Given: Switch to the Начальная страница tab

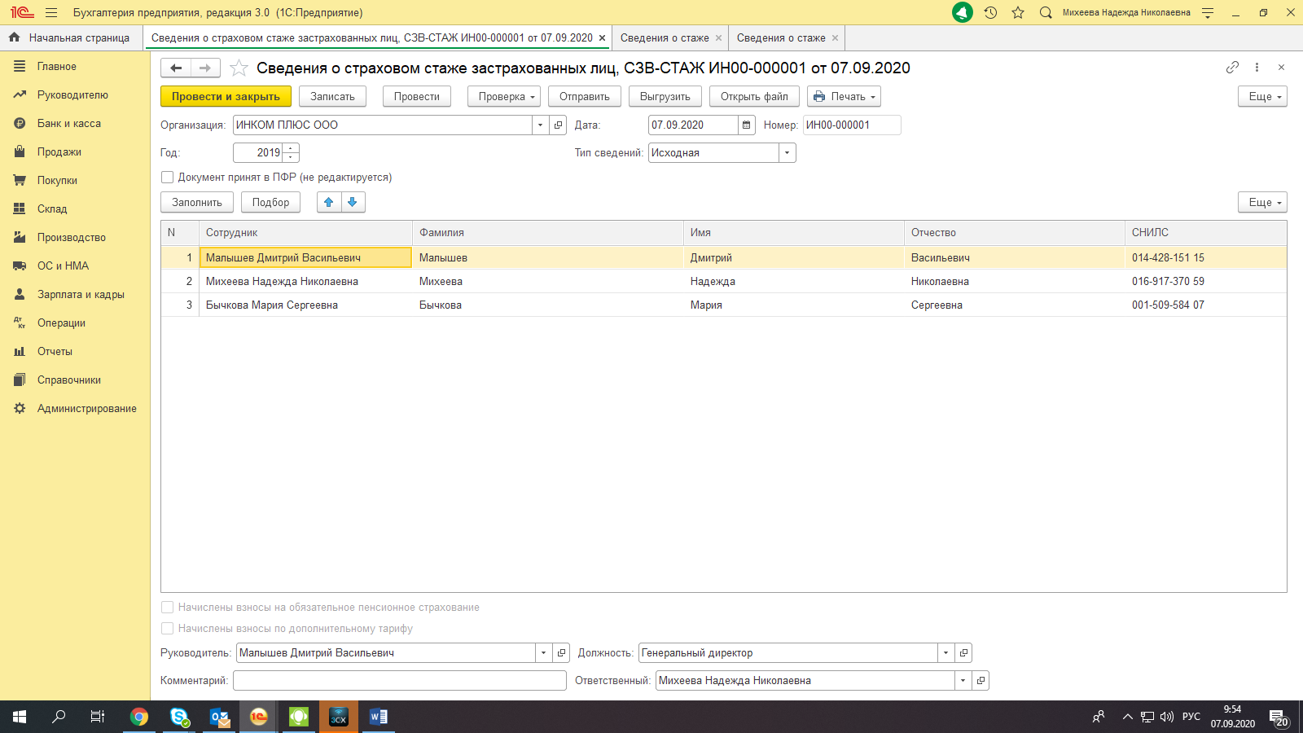Looking at the screenshot, I should [71, 37].
